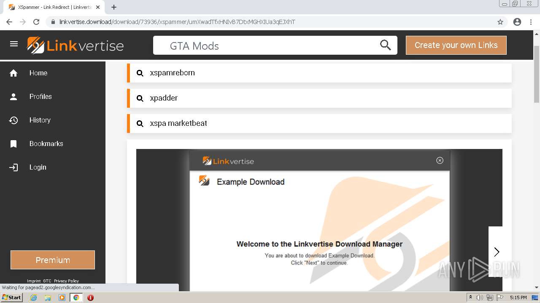Open Chrome three-dot menu
The height and width of the screenshot is (303, 540).
(531, 22)
